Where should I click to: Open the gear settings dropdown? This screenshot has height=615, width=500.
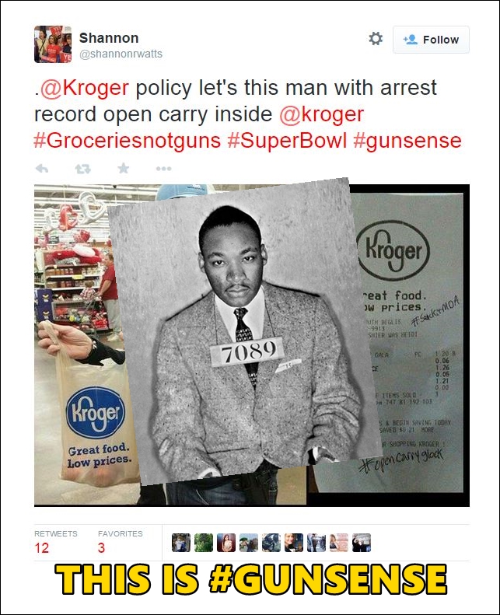point(376,38)
